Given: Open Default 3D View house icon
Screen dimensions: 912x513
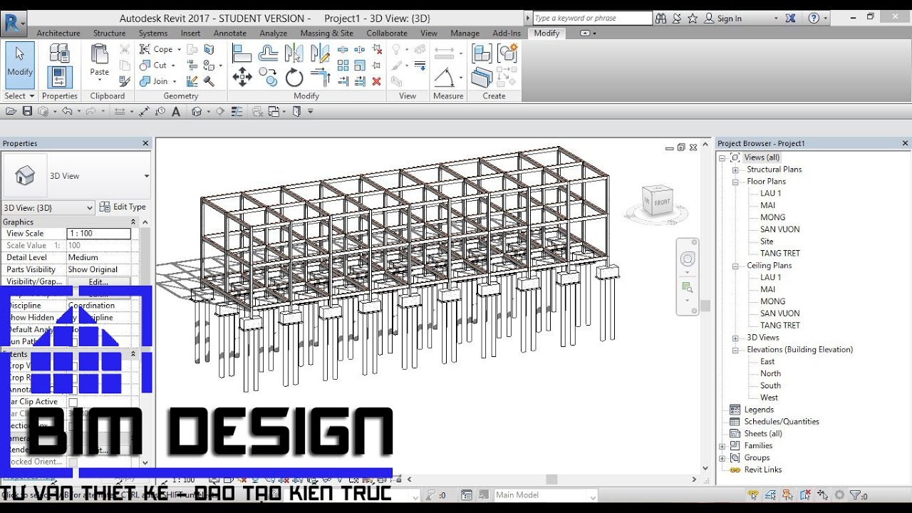Looking at the screenshot, I should [197, 111].
